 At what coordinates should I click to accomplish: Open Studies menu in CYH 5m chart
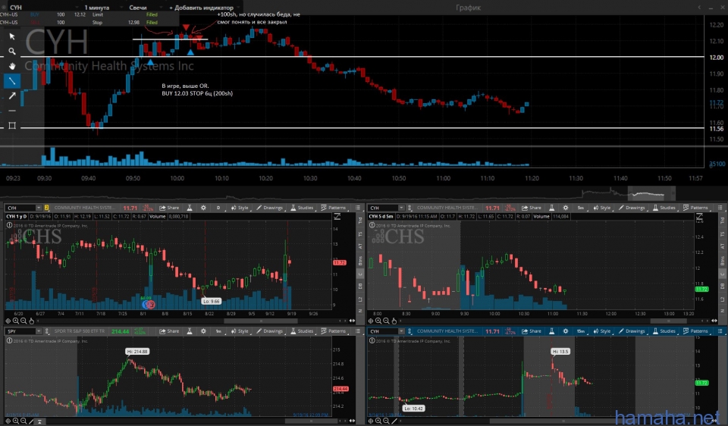click(x=664, y=208)
